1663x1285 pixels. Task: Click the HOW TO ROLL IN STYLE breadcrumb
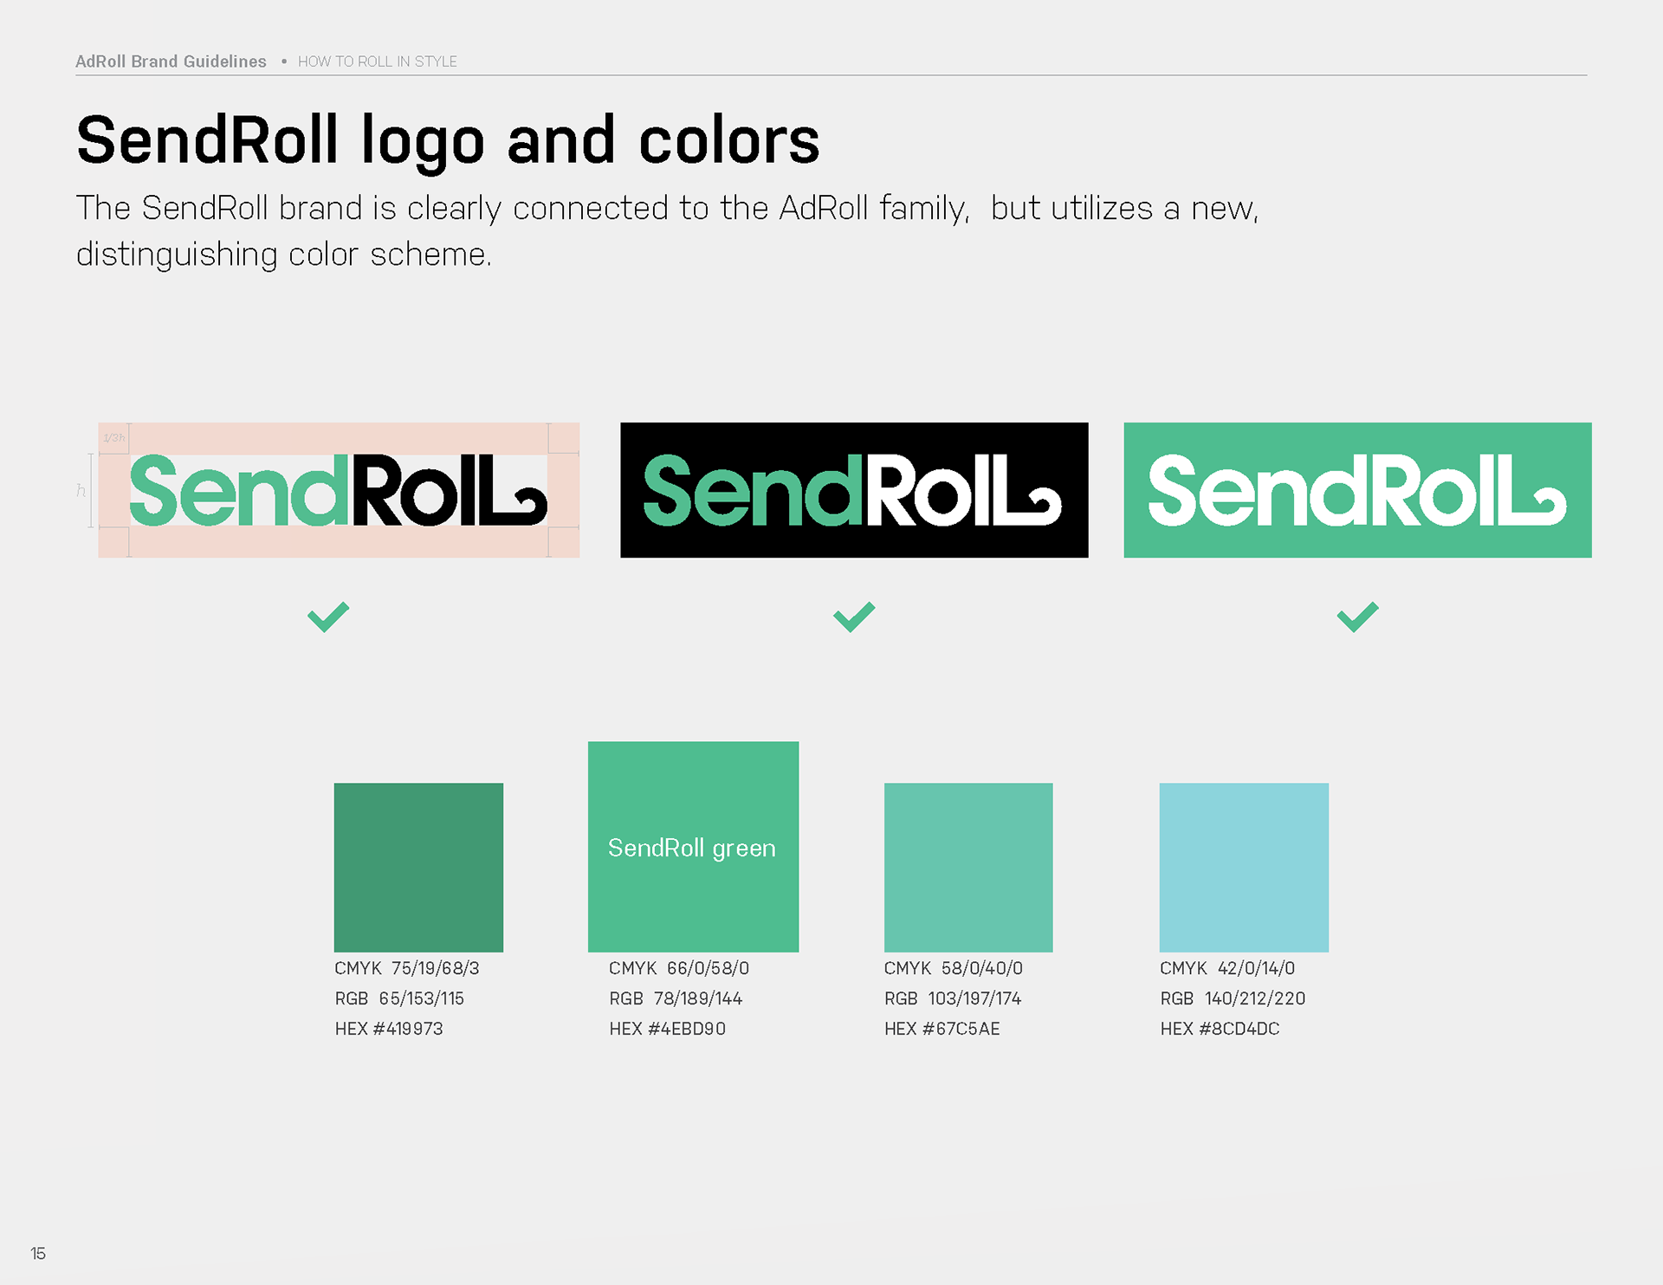pos(378,61)
